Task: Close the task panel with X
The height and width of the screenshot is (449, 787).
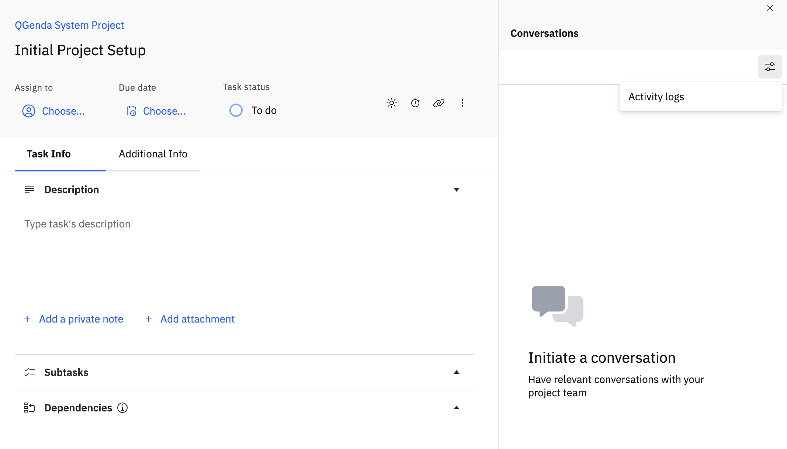Action: [770, 8]
